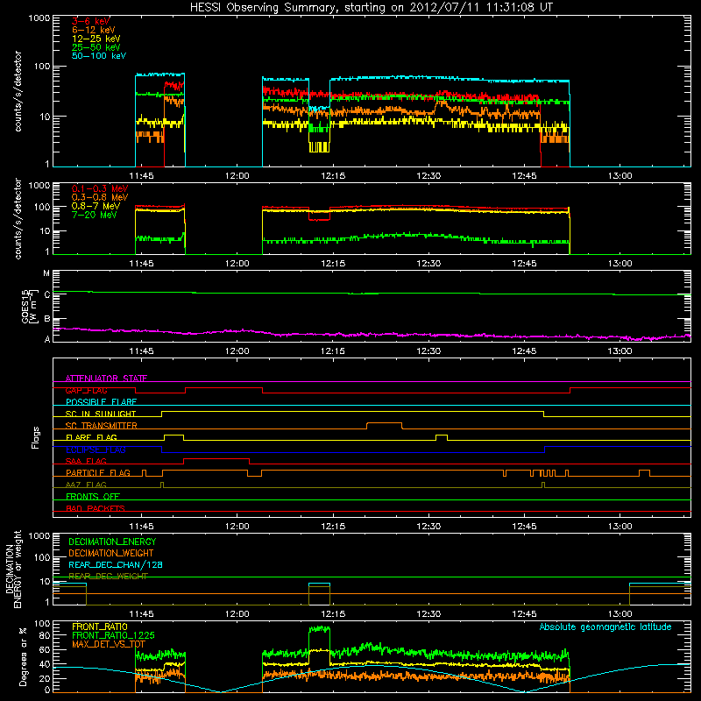Viewport: 701px width, 701px height.
Task: Click the FLARE_FLAG label
Action: [x=91, y=437]
